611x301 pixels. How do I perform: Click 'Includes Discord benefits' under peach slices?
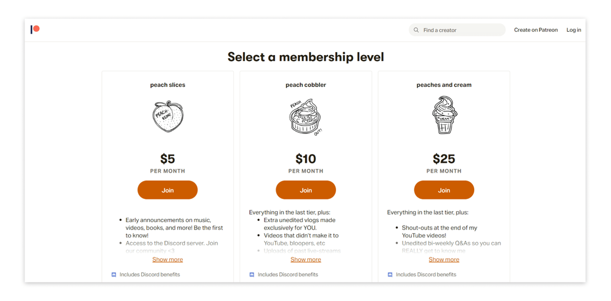pyautogui.click(x=150, y=275)
